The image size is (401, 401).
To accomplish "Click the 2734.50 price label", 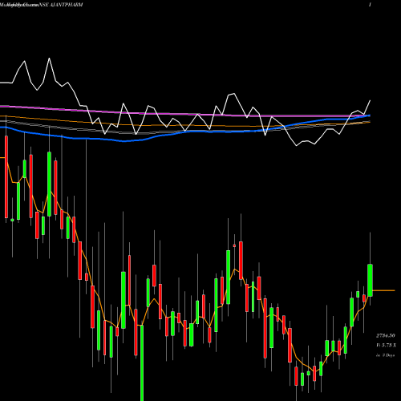I will pyautogui.click(x=386, y=335).
